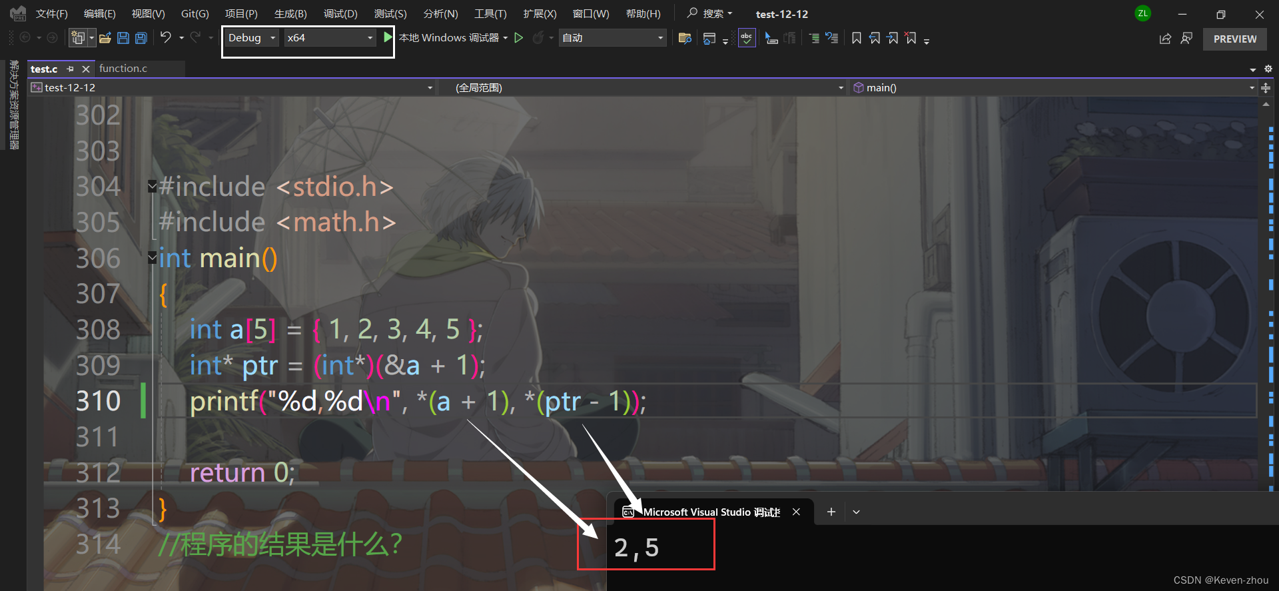
Task: Open the 分析(N) menu
Action: (440, 14)
